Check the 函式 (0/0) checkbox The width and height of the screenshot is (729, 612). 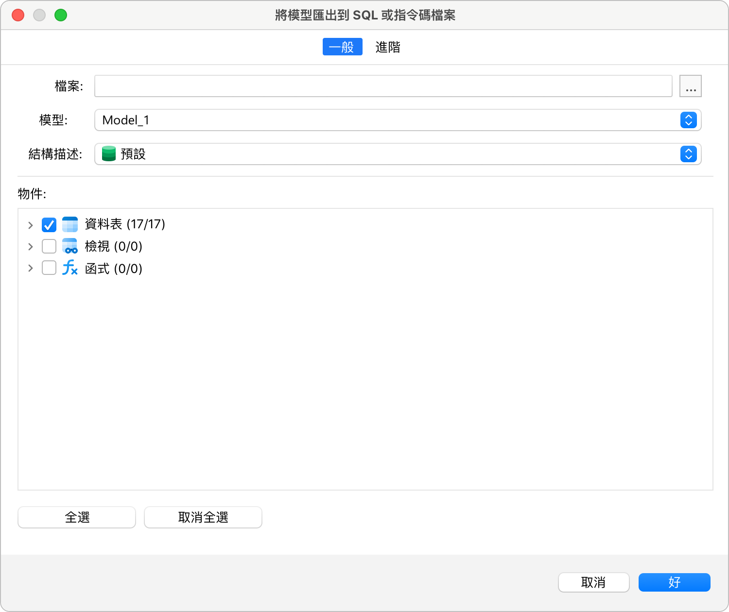49,268
